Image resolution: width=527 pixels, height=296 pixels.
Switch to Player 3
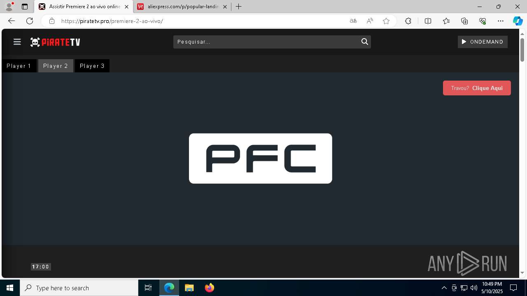92,66
